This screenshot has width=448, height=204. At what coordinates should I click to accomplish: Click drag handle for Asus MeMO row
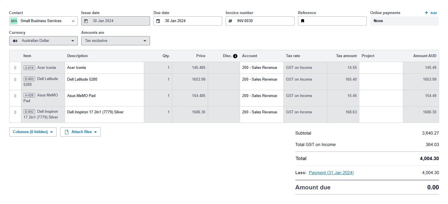click(15, 96)
